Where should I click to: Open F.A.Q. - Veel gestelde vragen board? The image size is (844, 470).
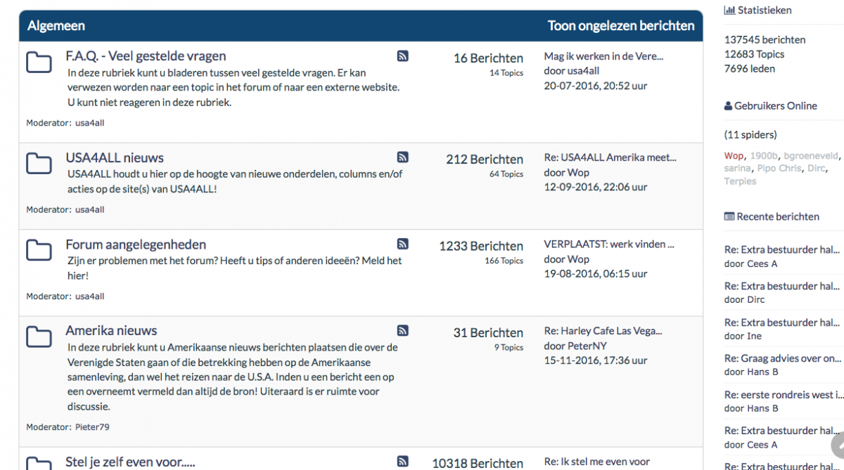click(146, 56)
